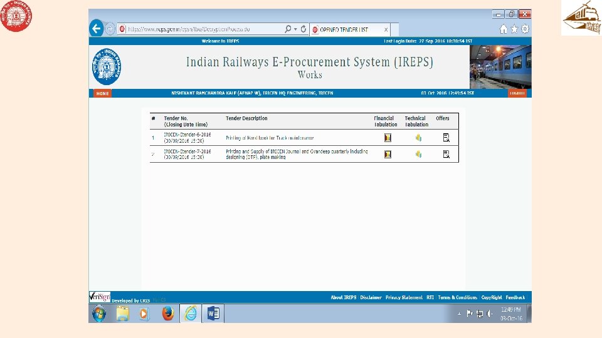Image resolution: width=602 pixels, height=338 pixels.
Task: Click the address bar search magnifier
Action: click(288, 29)
